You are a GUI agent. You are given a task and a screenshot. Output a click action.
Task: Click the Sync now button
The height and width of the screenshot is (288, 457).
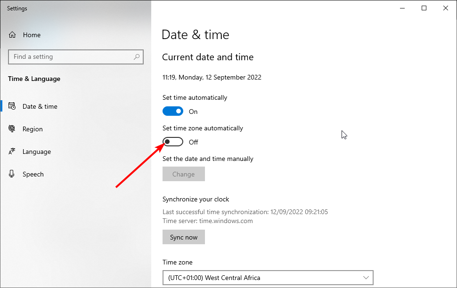184,237
